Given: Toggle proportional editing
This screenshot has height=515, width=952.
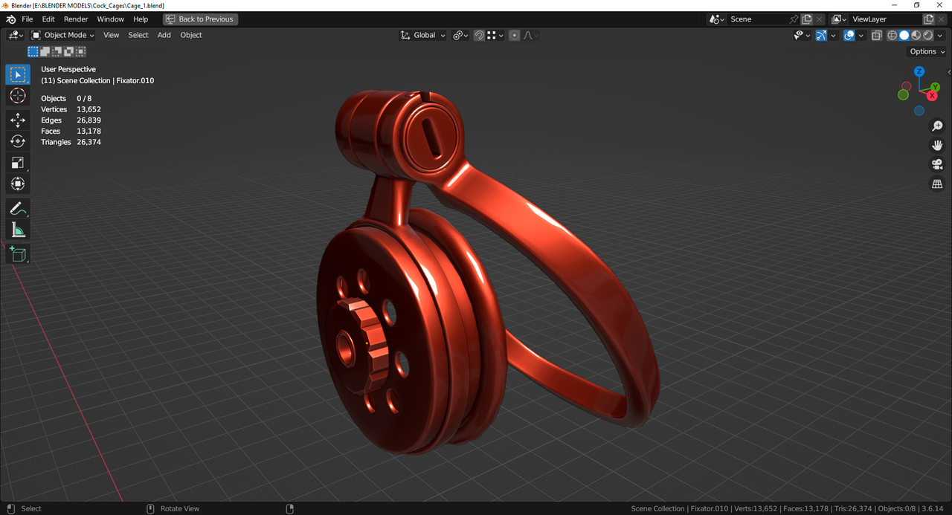Looking at the screenshot, I should click(x=514, y=35).
